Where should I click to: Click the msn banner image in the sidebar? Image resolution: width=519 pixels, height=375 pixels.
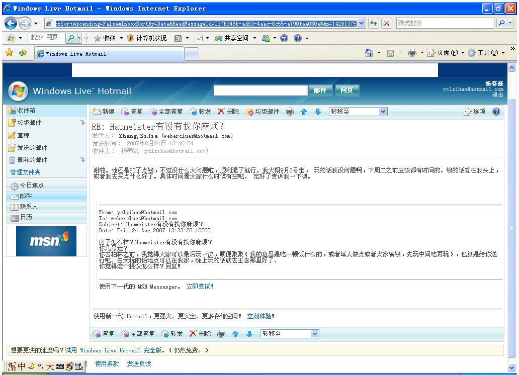click(46, 241)
